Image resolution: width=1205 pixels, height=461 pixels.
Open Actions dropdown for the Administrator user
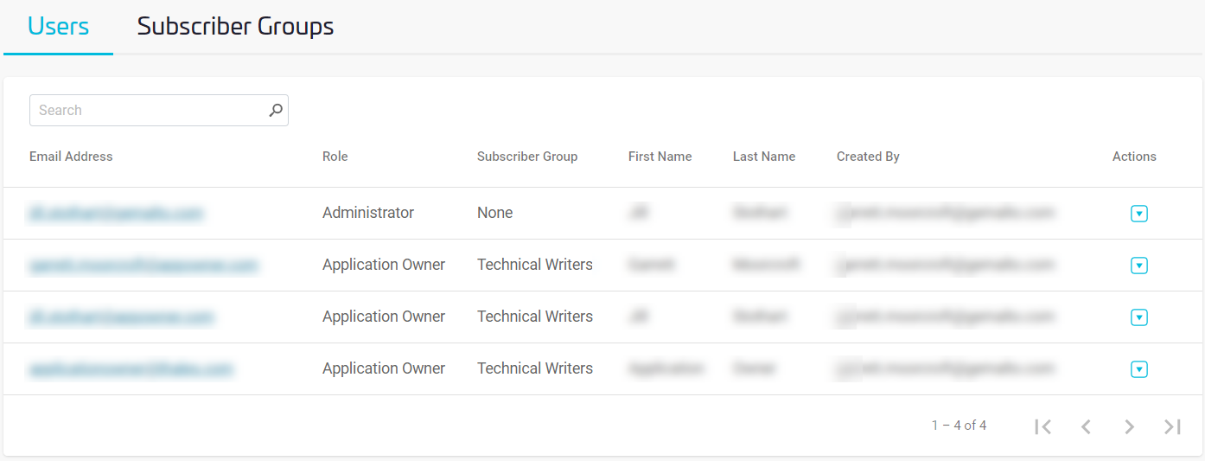1138,214
